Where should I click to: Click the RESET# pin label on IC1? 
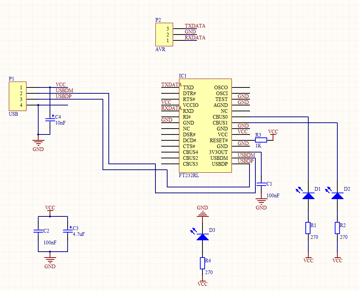point(219,140)
